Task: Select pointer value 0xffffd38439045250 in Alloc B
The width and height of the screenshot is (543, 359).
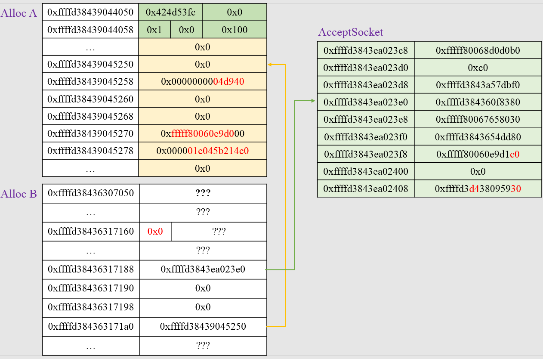Action: pos(203,326)
